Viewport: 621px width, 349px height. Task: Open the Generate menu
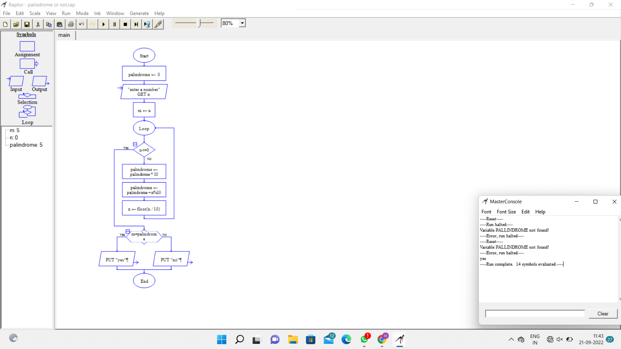[x=139, y=13]
